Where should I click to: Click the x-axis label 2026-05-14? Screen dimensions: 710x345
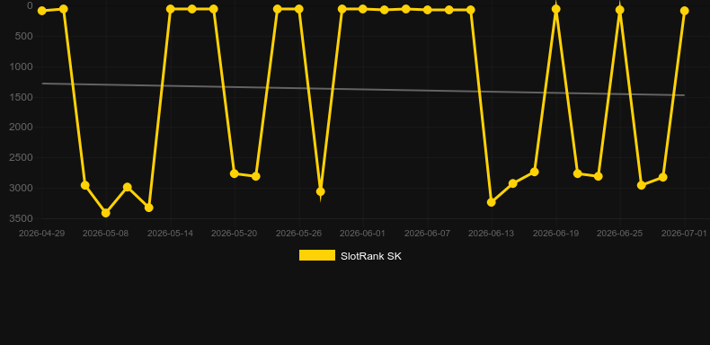pos(170,234)
